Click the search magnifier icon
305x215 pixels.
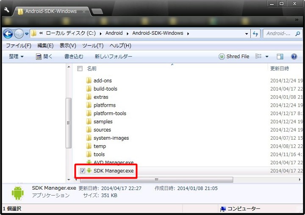[x=298, y=34]
